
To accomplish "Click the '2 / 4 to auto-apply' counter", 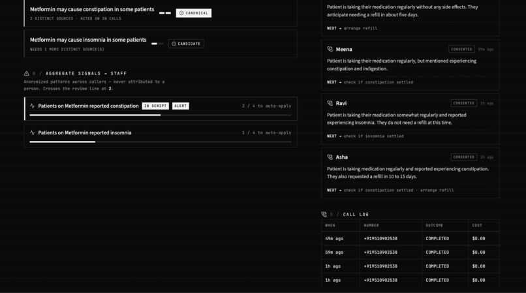I will point(267,106).
